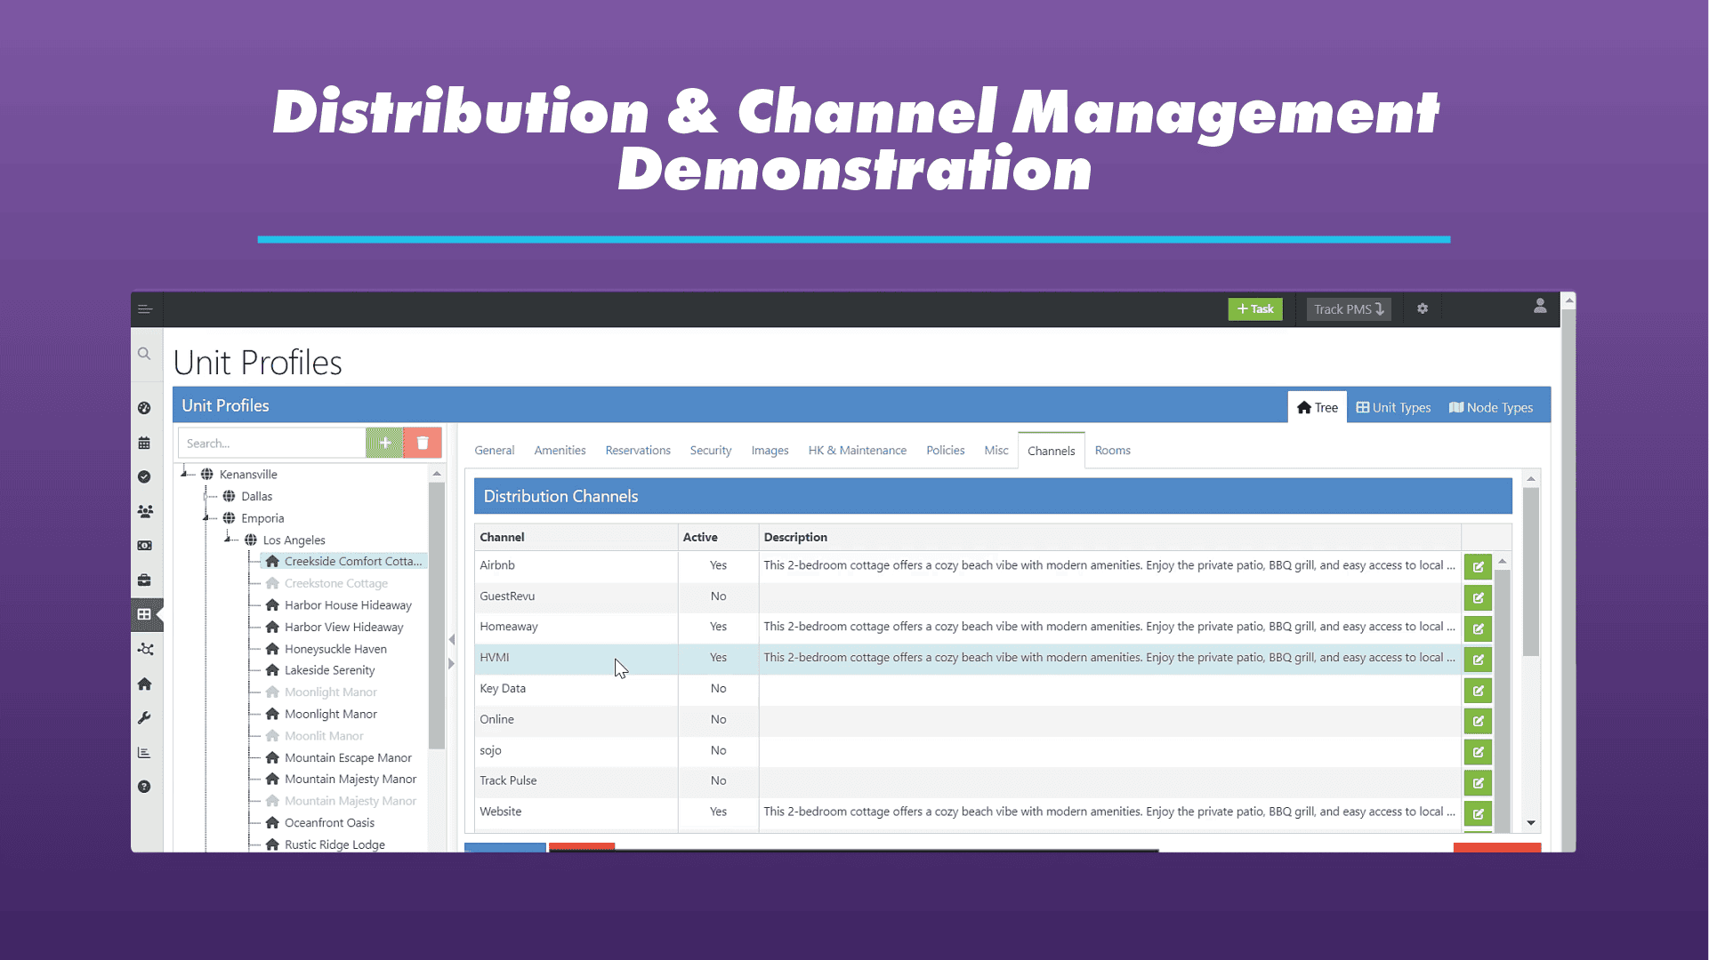The image size is (1709, 960).
Task: Open the Track PMS dropdown
Action: click(1349, 309)
